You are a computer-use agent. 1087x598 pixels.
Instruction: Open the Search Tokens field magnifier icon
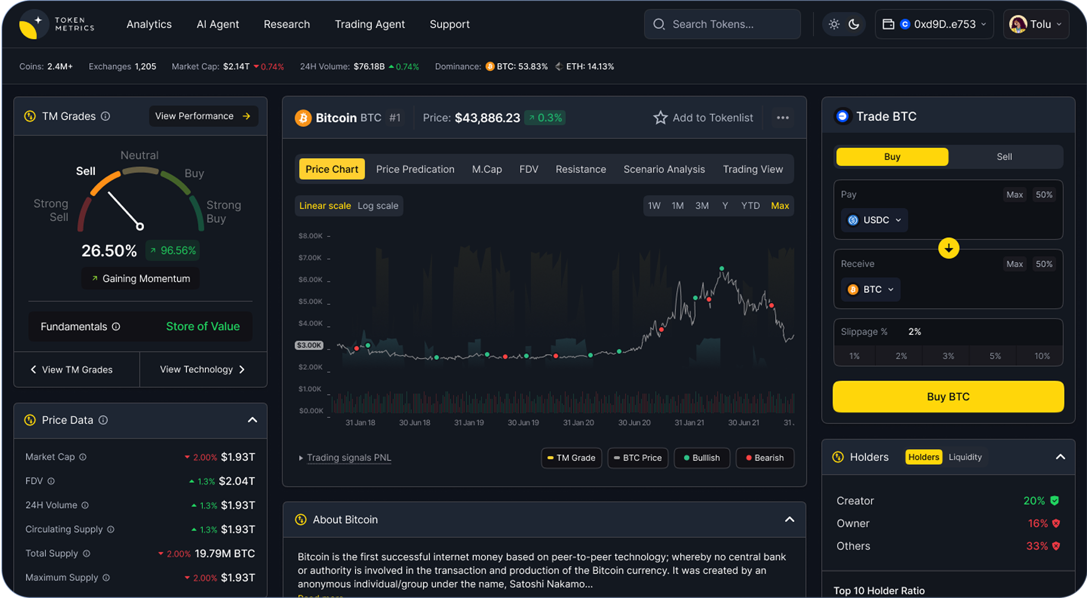click(659, 24)
